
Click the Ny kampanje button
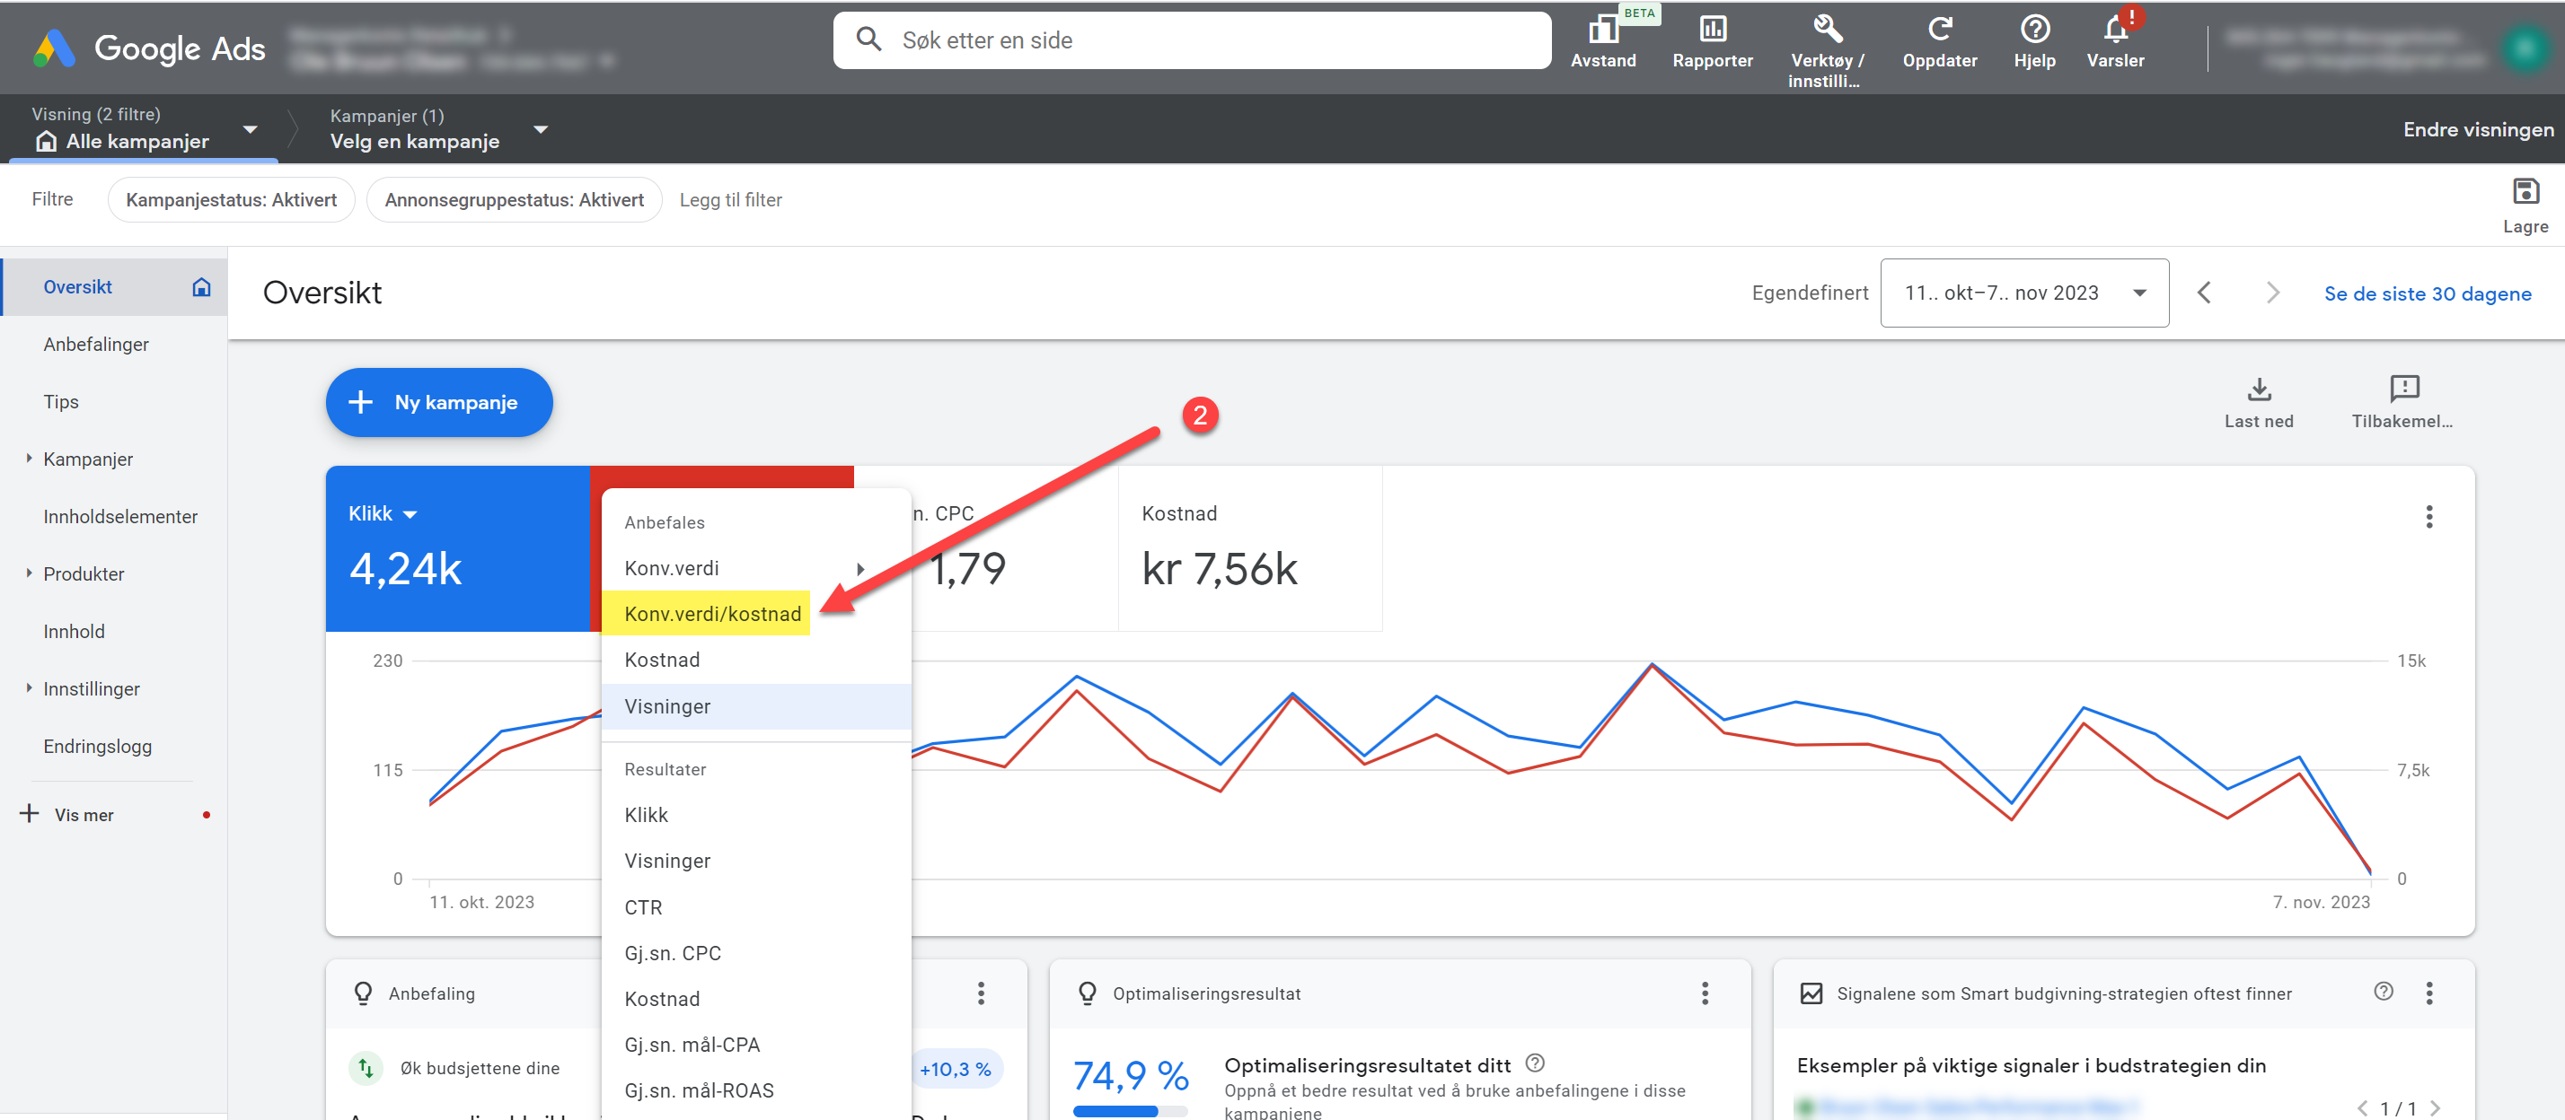coord(438,403)
